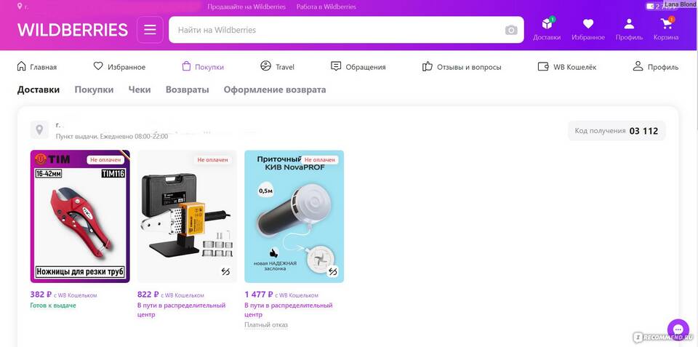Open Доставки box icon in header
698x347 pixels.
tap(547, 29)
